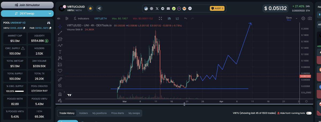The image size is (321, 122).
Task: Click the share icon beside VIRTUCLOUD
Action: click(99, 9)
